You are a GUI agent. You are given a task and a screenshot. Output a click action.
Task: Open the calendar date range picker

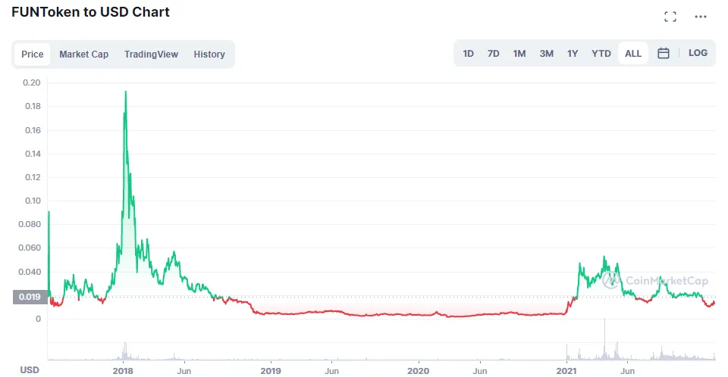(x=664, y=53)
